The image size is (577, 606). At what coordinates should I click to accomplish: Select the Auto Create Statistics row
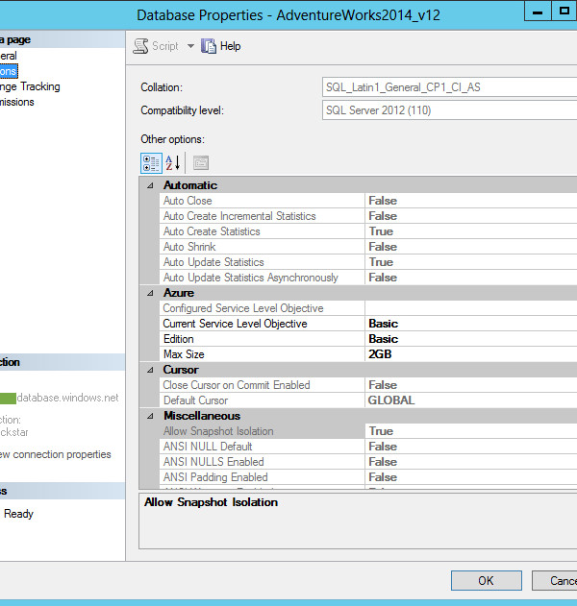(368, 231)
